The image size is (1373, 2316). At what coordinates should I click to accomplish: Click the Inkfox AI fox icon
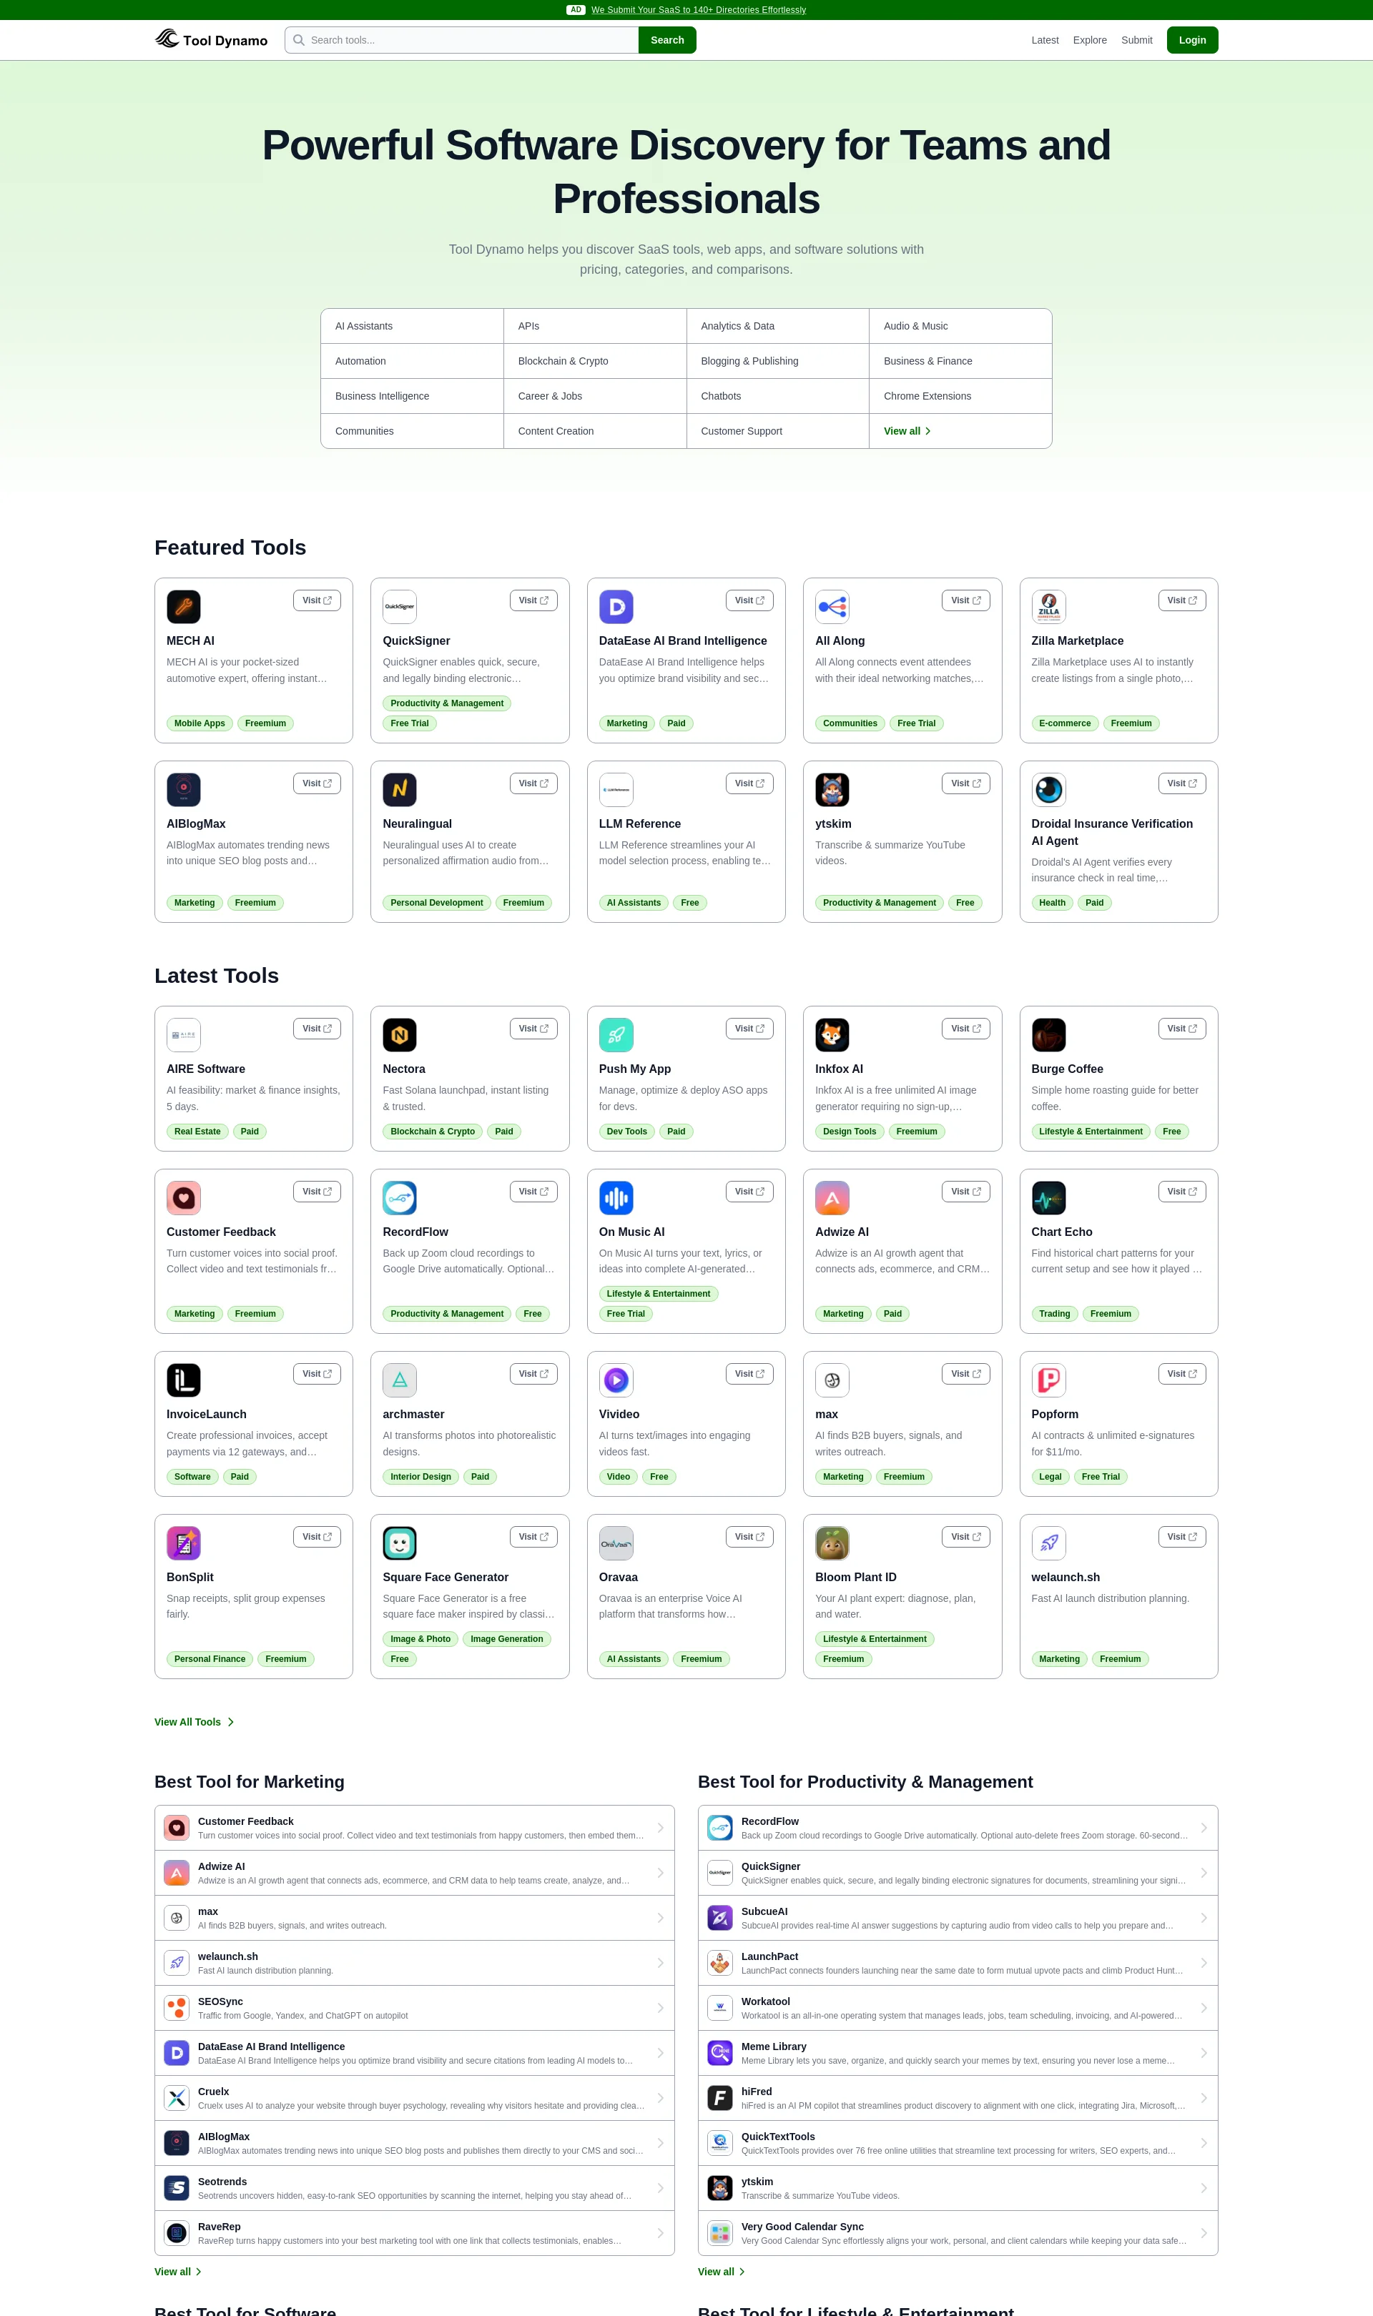(832, 1034)
